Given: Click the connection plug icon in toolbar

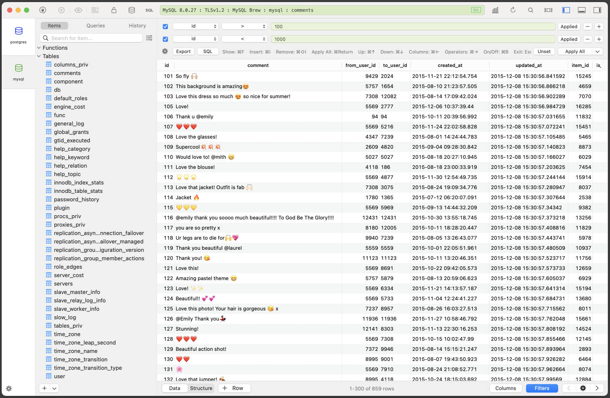Looking at the screenshot, I should point(43,10).
